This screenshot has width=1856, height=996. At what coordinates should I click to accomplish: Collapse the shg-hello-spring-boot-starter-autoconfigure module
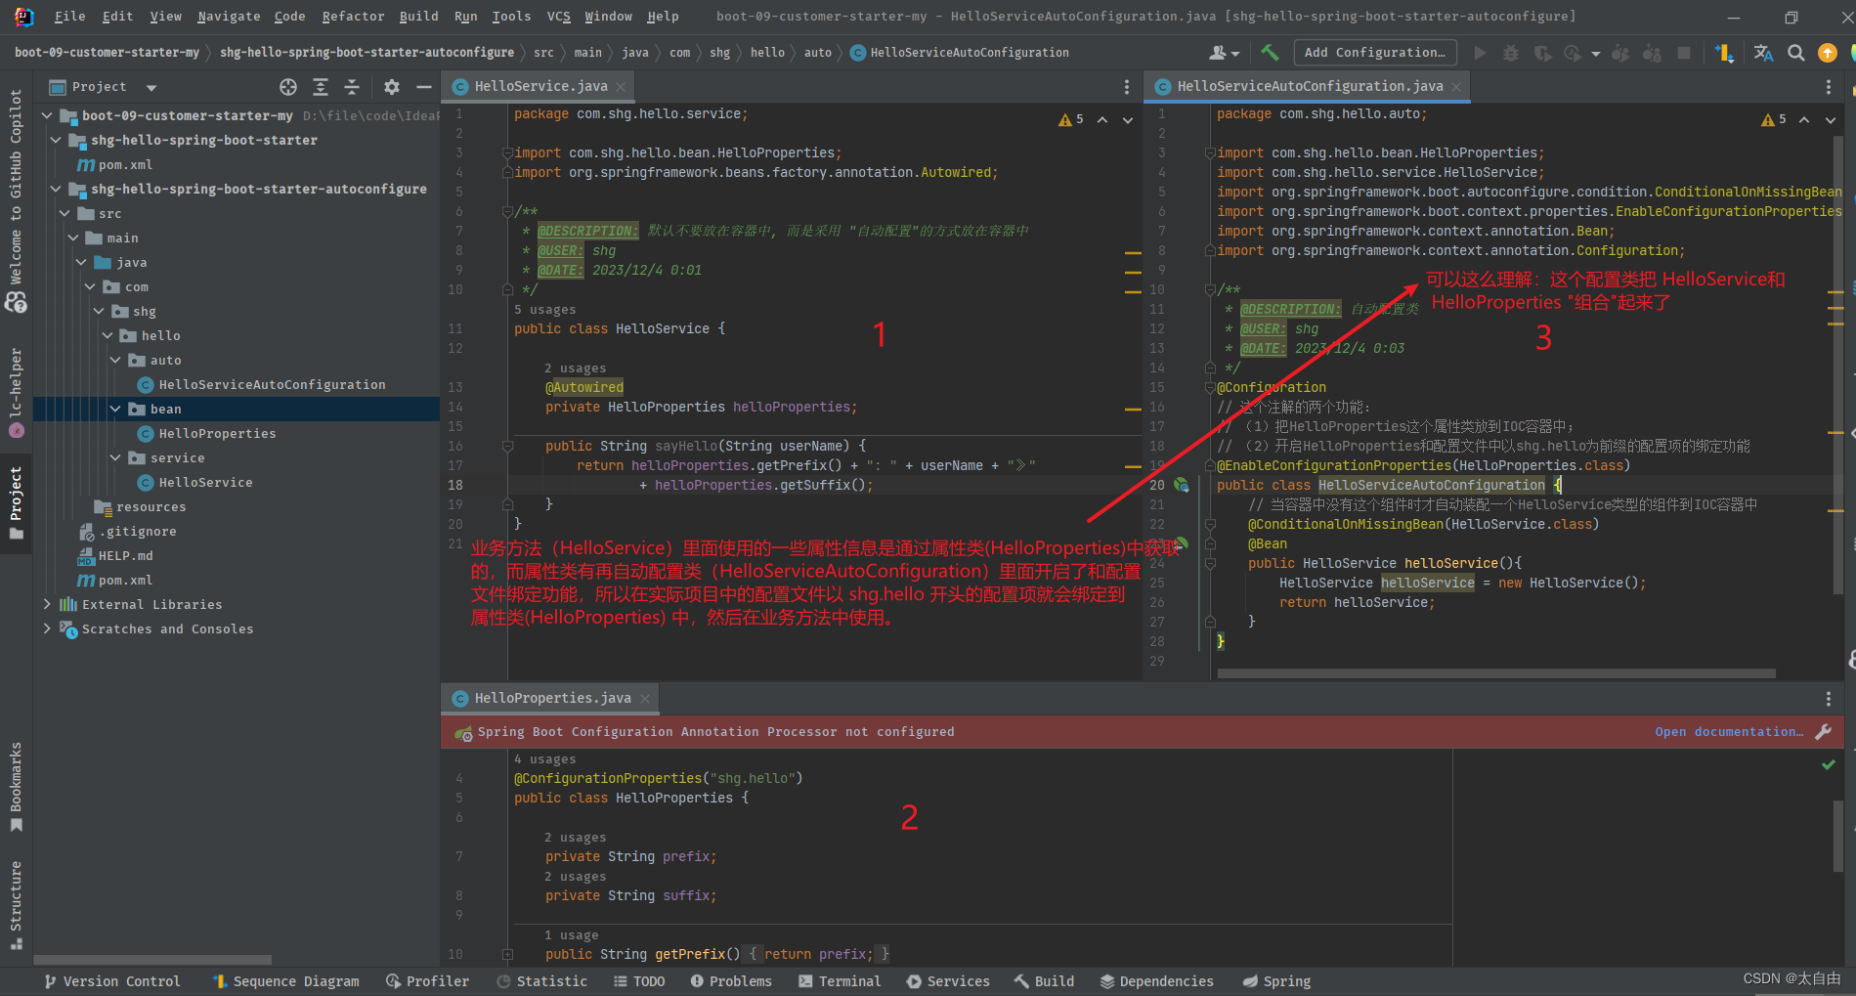(56, 189)
